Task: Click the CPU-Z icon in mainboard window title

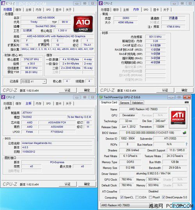Action: pyautogui.click(x=3, y=97)
